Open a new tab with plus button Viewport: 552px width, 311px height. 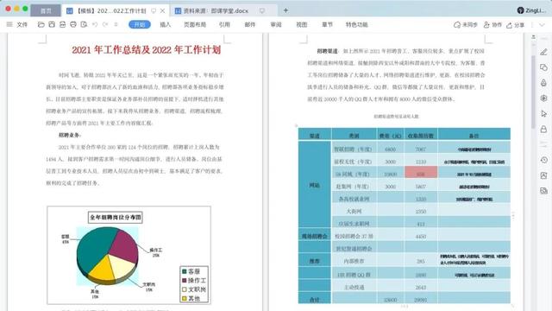click(x=285, y=10)
